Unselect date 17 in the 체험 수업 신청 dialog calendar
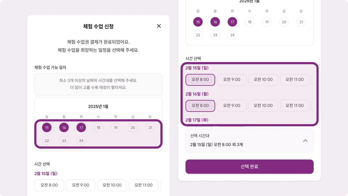 (x=81, y=127)
